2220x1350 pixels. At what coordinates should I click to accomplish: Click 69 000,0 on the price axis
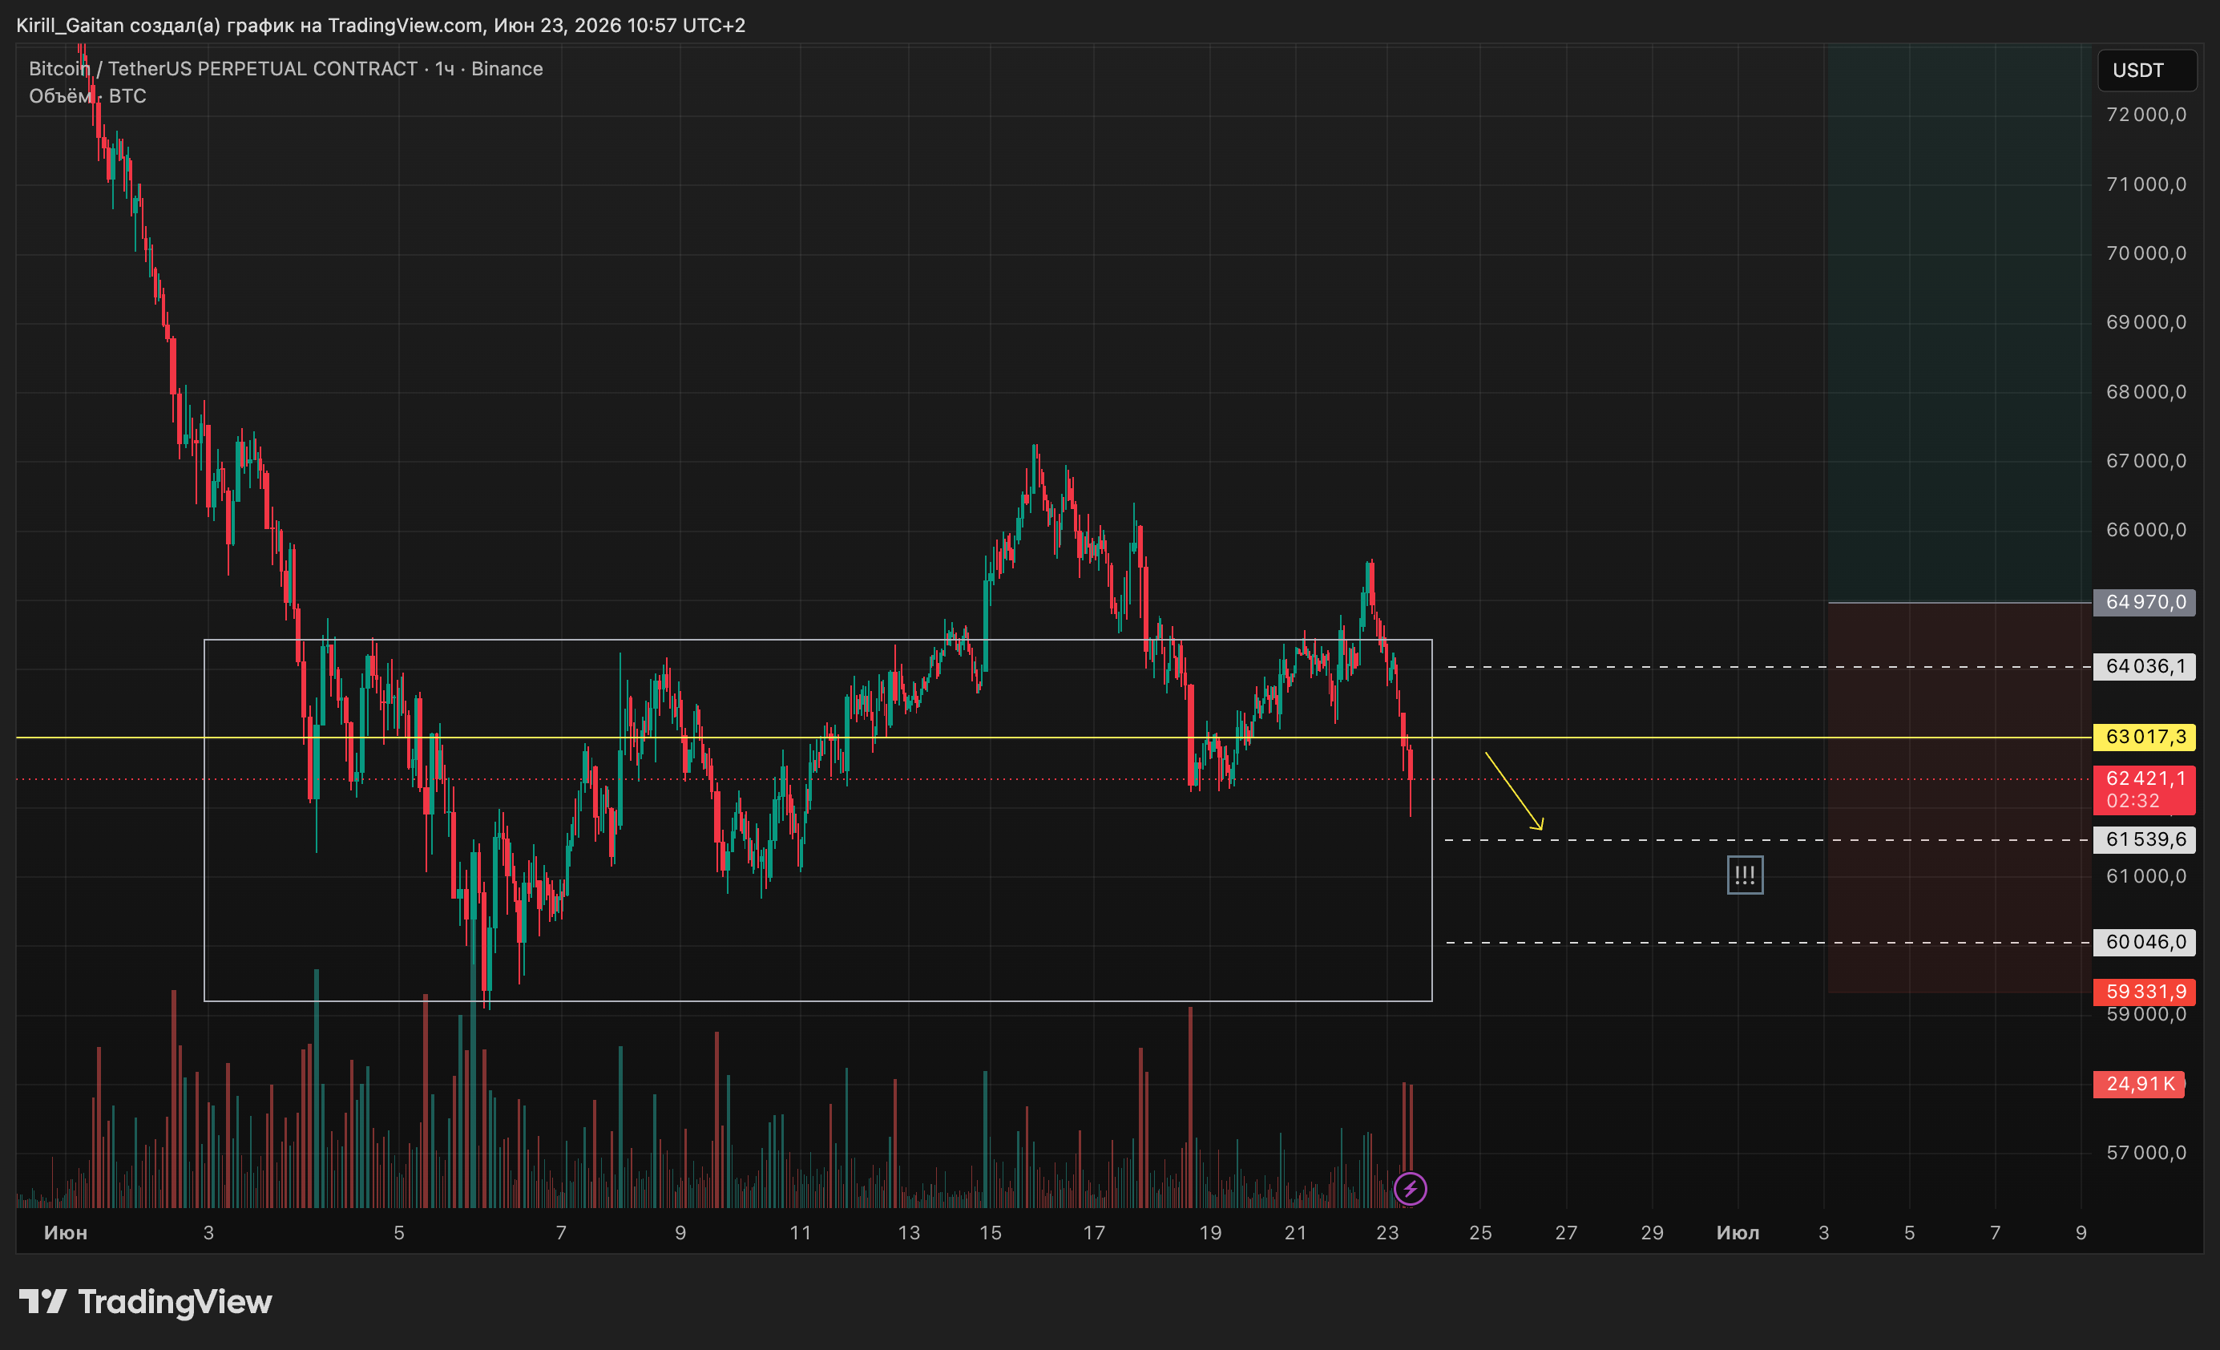2146,322
